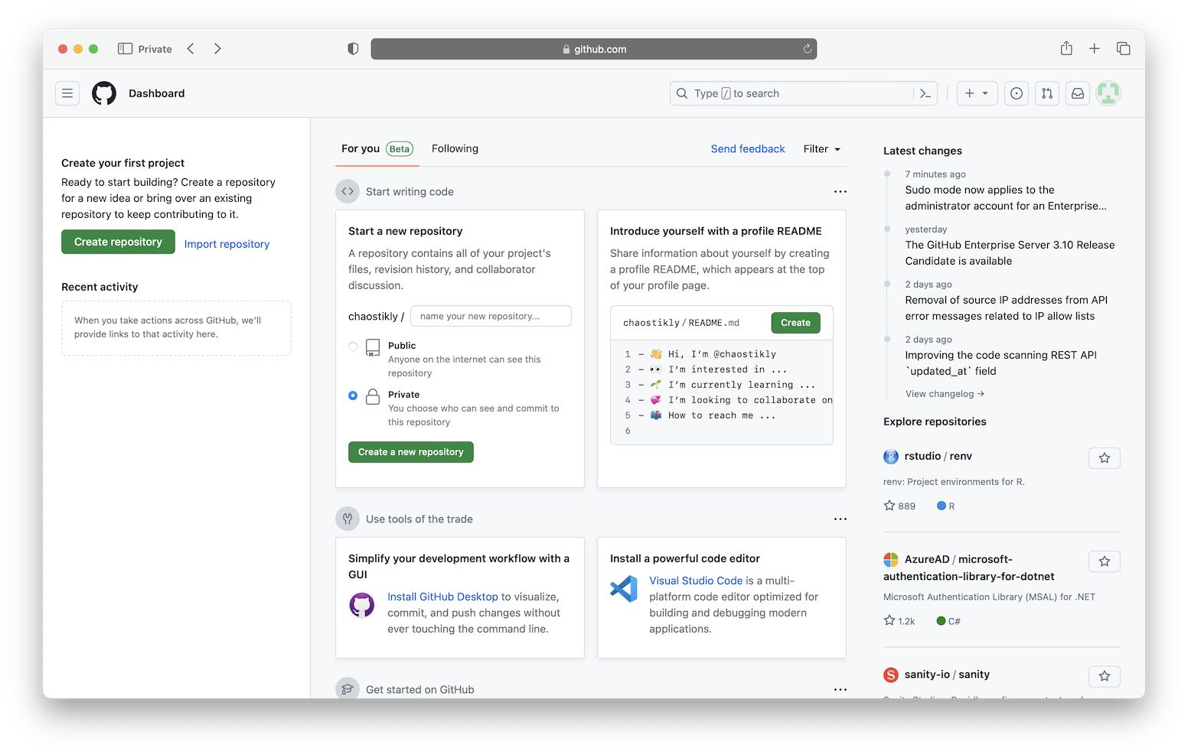Toggle the Safari sidebar button

tap(125, 49)
